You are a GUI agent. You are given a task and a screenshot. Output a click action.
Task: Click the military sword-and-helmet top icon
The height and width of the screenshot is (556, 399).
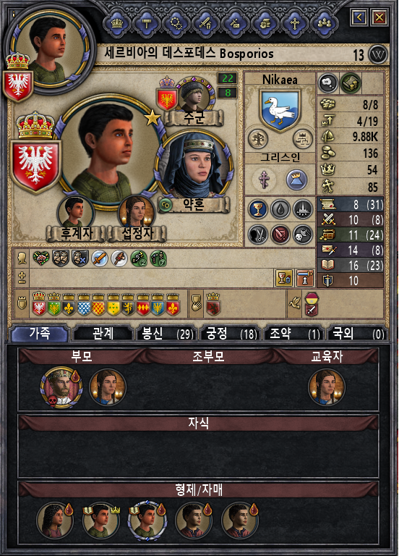(205, 23)
